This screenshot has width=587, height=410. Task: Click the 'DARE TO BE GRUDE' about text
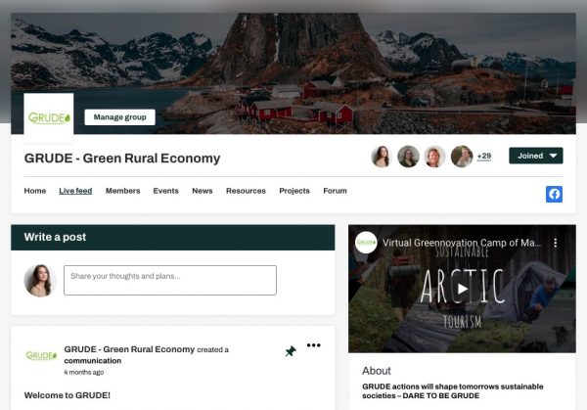pos(440,395)
